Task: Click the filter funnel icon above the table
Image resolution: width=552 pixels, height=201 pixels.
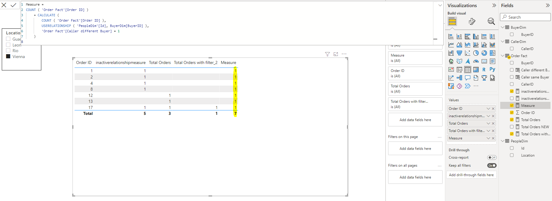Action: click(327, 54)
